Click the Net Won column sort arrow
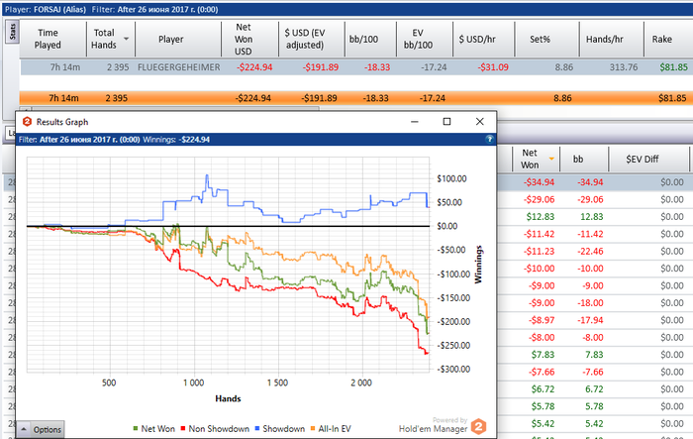The image size is (693, 439). [x=551, y=159]
